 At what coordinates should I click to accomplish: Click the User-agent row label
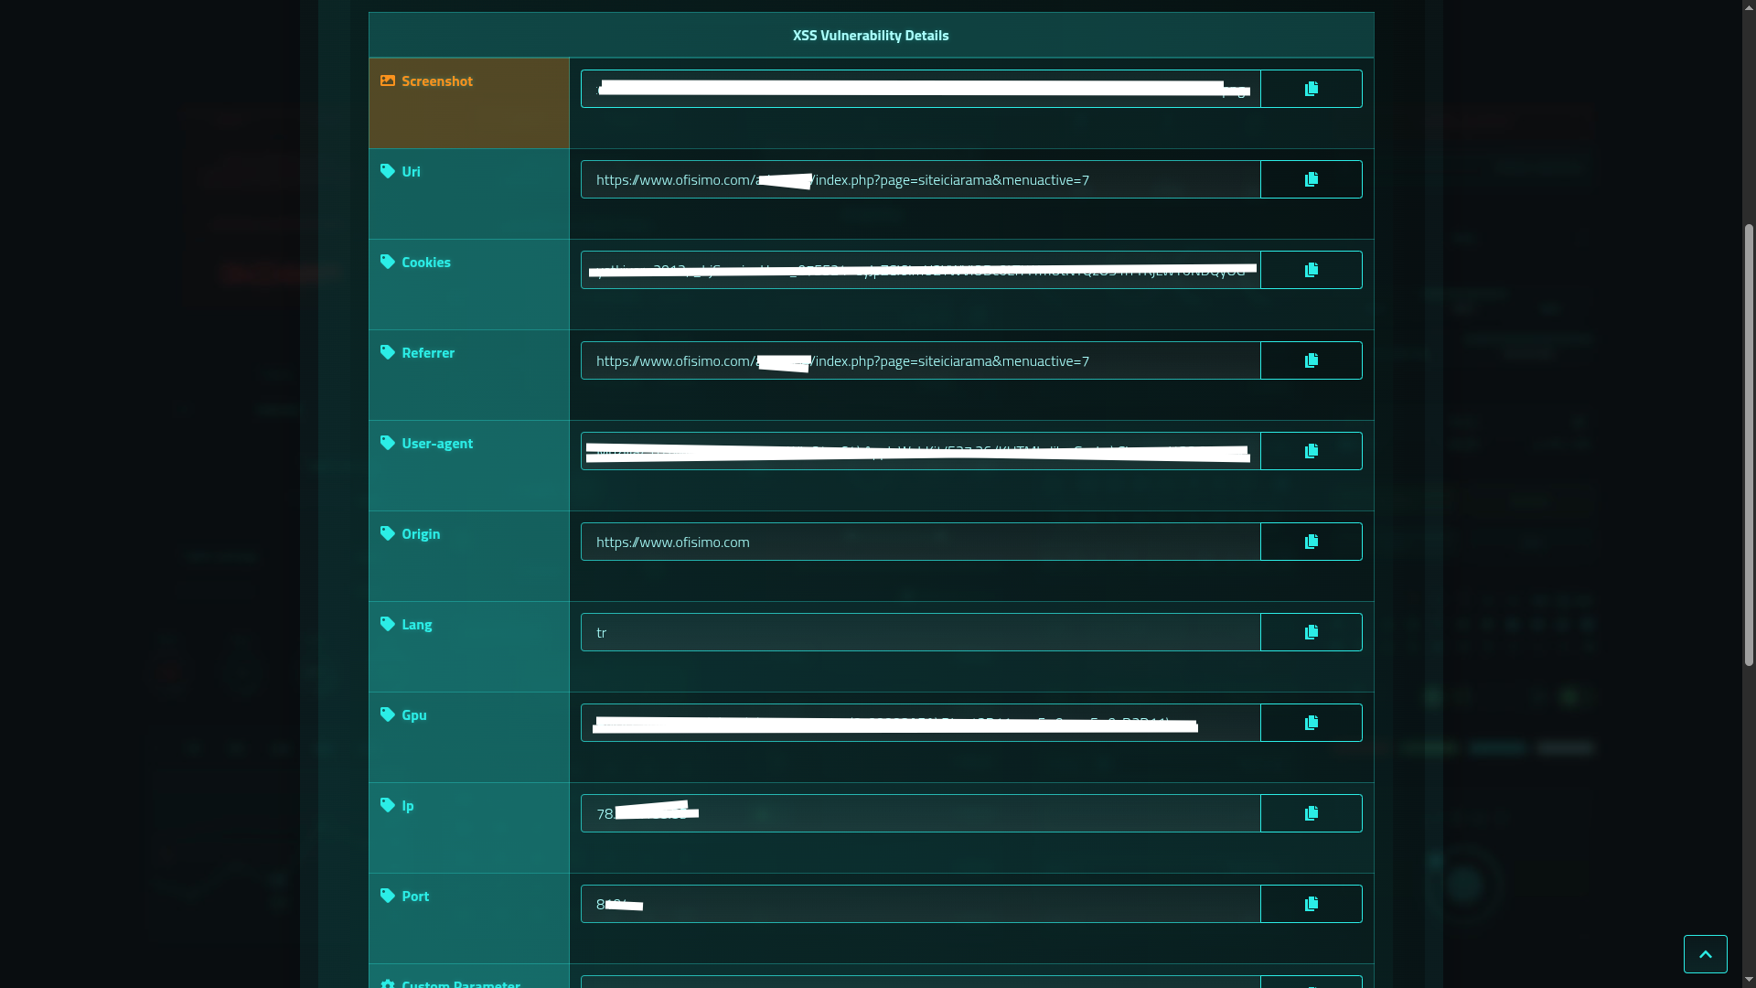[437, 443]
